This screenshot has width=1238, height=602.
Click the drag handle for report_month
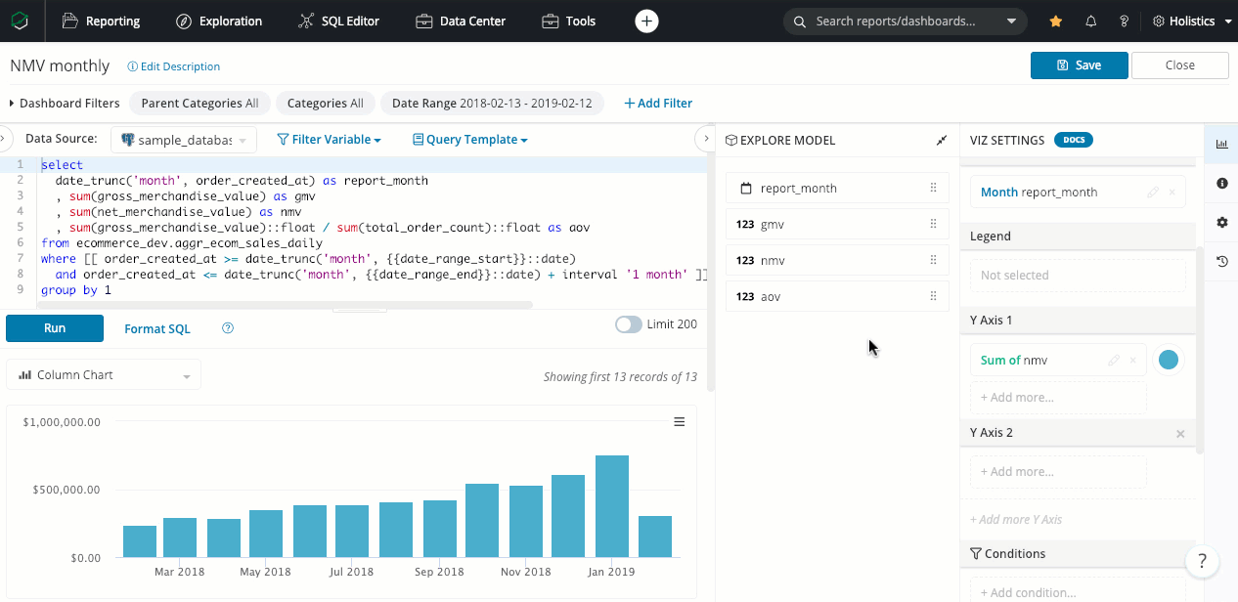pos(933,189)
